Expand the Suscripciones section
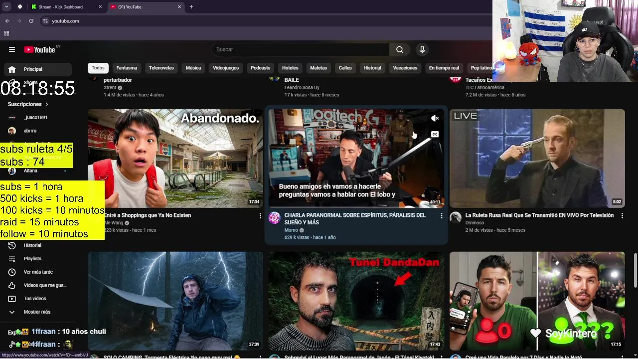638x359 pixels. click(28, 104)
